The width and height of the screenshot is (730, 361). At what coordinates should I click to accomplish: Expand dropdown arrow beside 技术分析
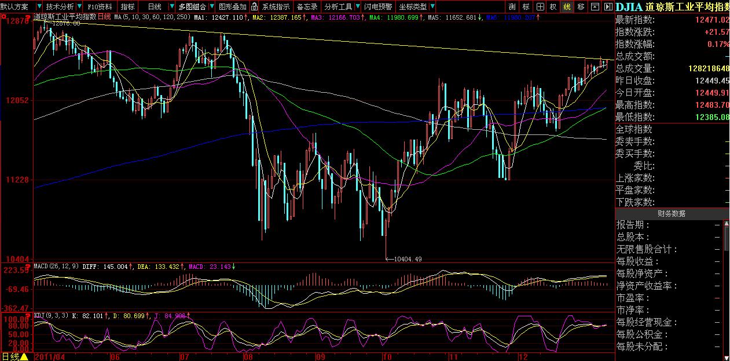[79, 6]
